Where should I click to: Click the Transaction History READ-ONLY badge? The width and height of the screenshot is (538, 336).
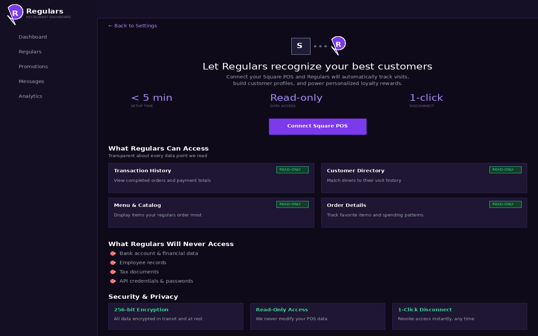click(292, 170)
